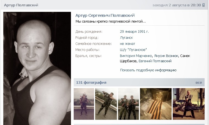Click the status text about георгиевской лентой

click(111, 21)
